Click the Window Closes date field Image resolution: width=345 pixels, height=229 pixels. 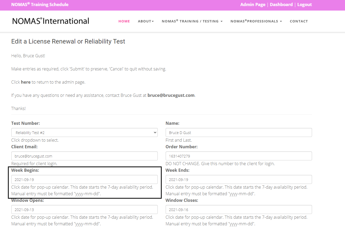tap(239, 209)
